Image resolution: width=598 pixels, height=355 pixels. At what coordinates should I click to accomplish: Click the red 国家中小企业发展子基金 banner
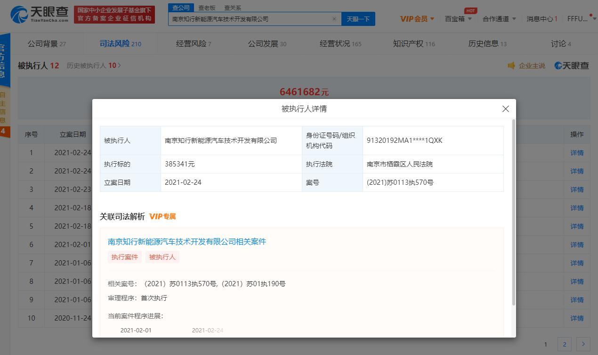114,15
